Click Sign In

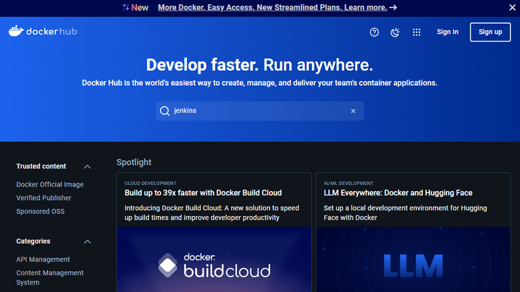pyautogui.click(x=448, y=32)
